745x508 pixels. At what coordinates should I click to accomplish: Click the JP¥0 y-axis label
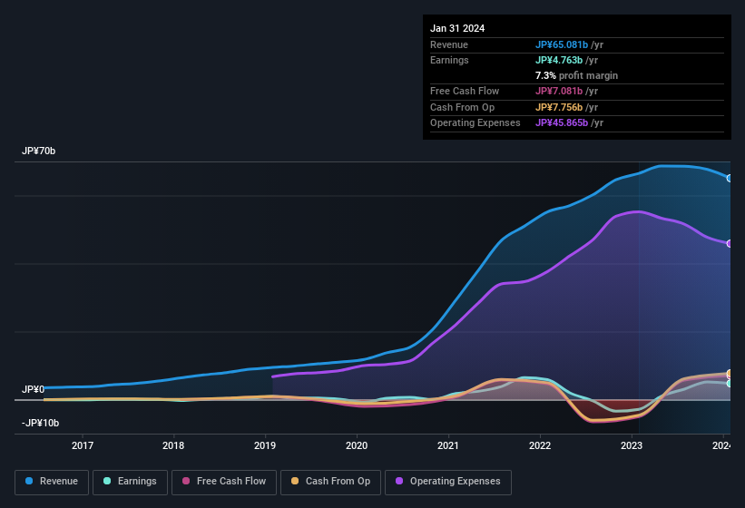pos(33,390)
